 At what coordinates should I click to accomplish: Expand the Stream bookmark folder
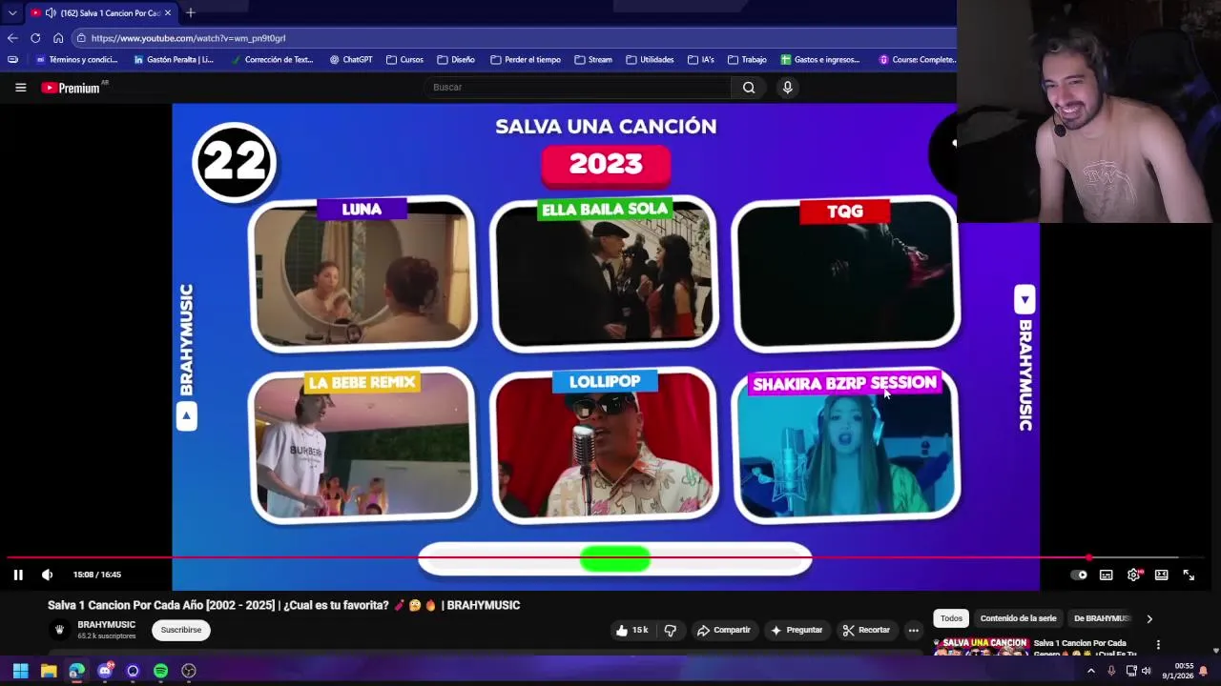[593, 60]
